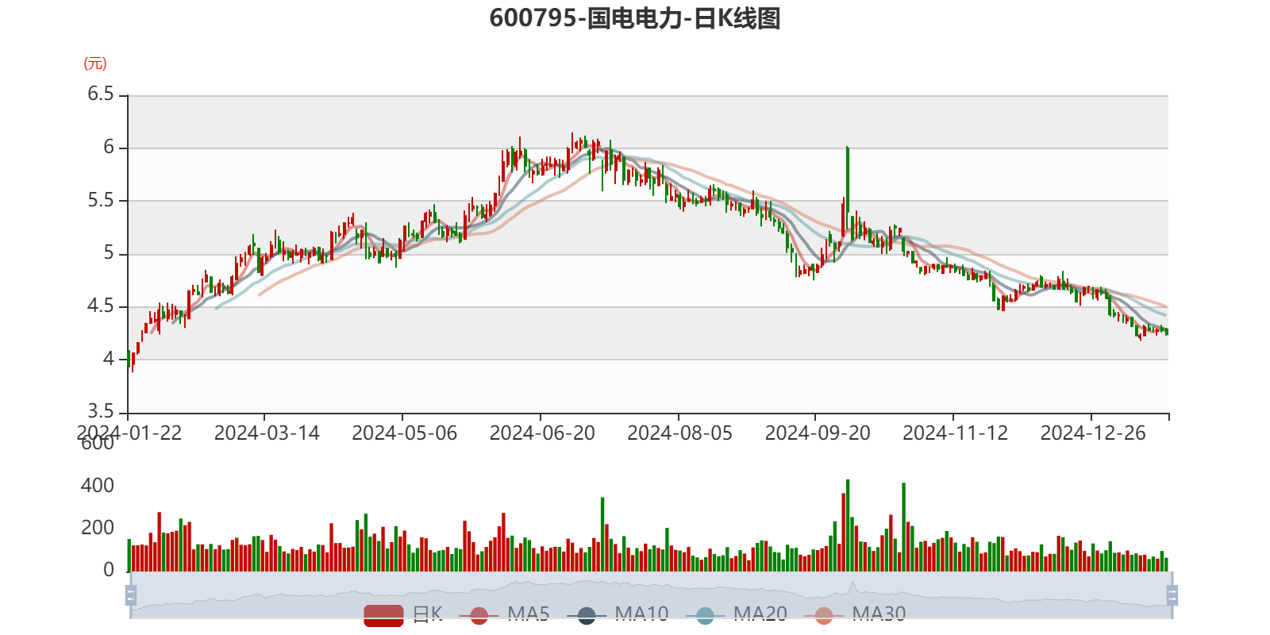Click the MA10 dark gray legend marker
The height and width of the screenshot is (635, 1270).
coord(587,615)
